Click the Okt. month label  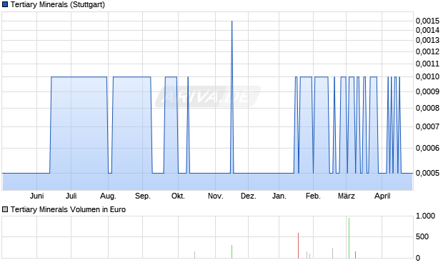point(179,196)
